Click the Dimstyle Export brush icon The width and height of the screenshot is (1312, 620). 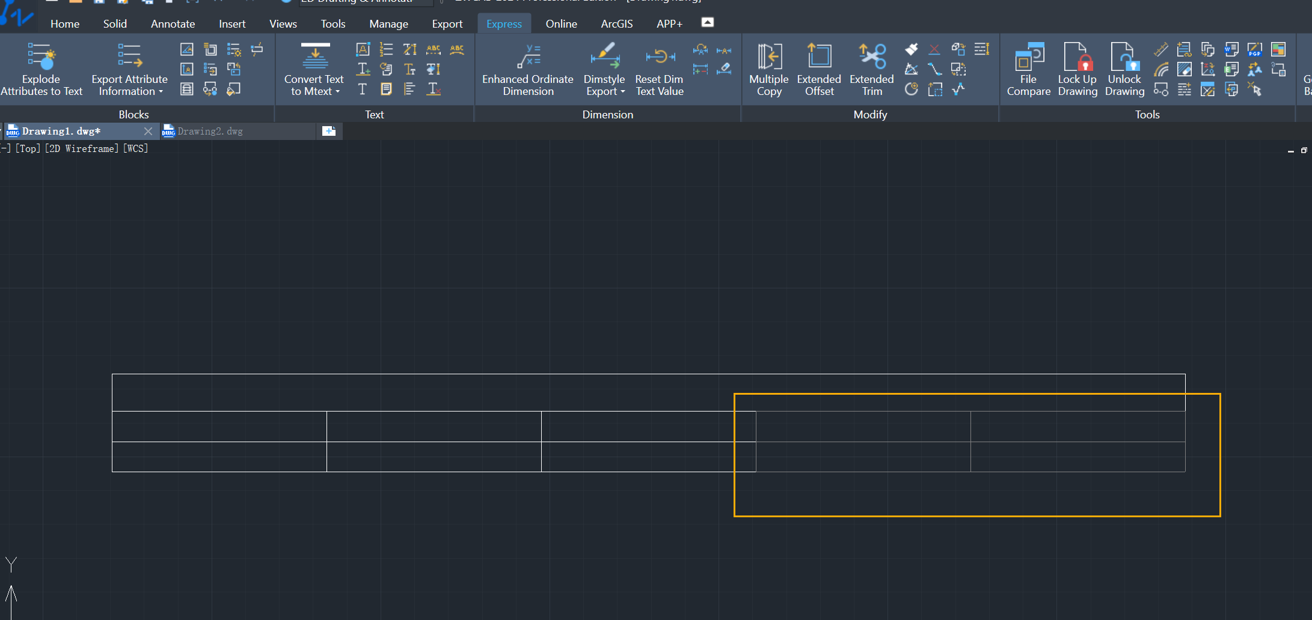[605, 56]
